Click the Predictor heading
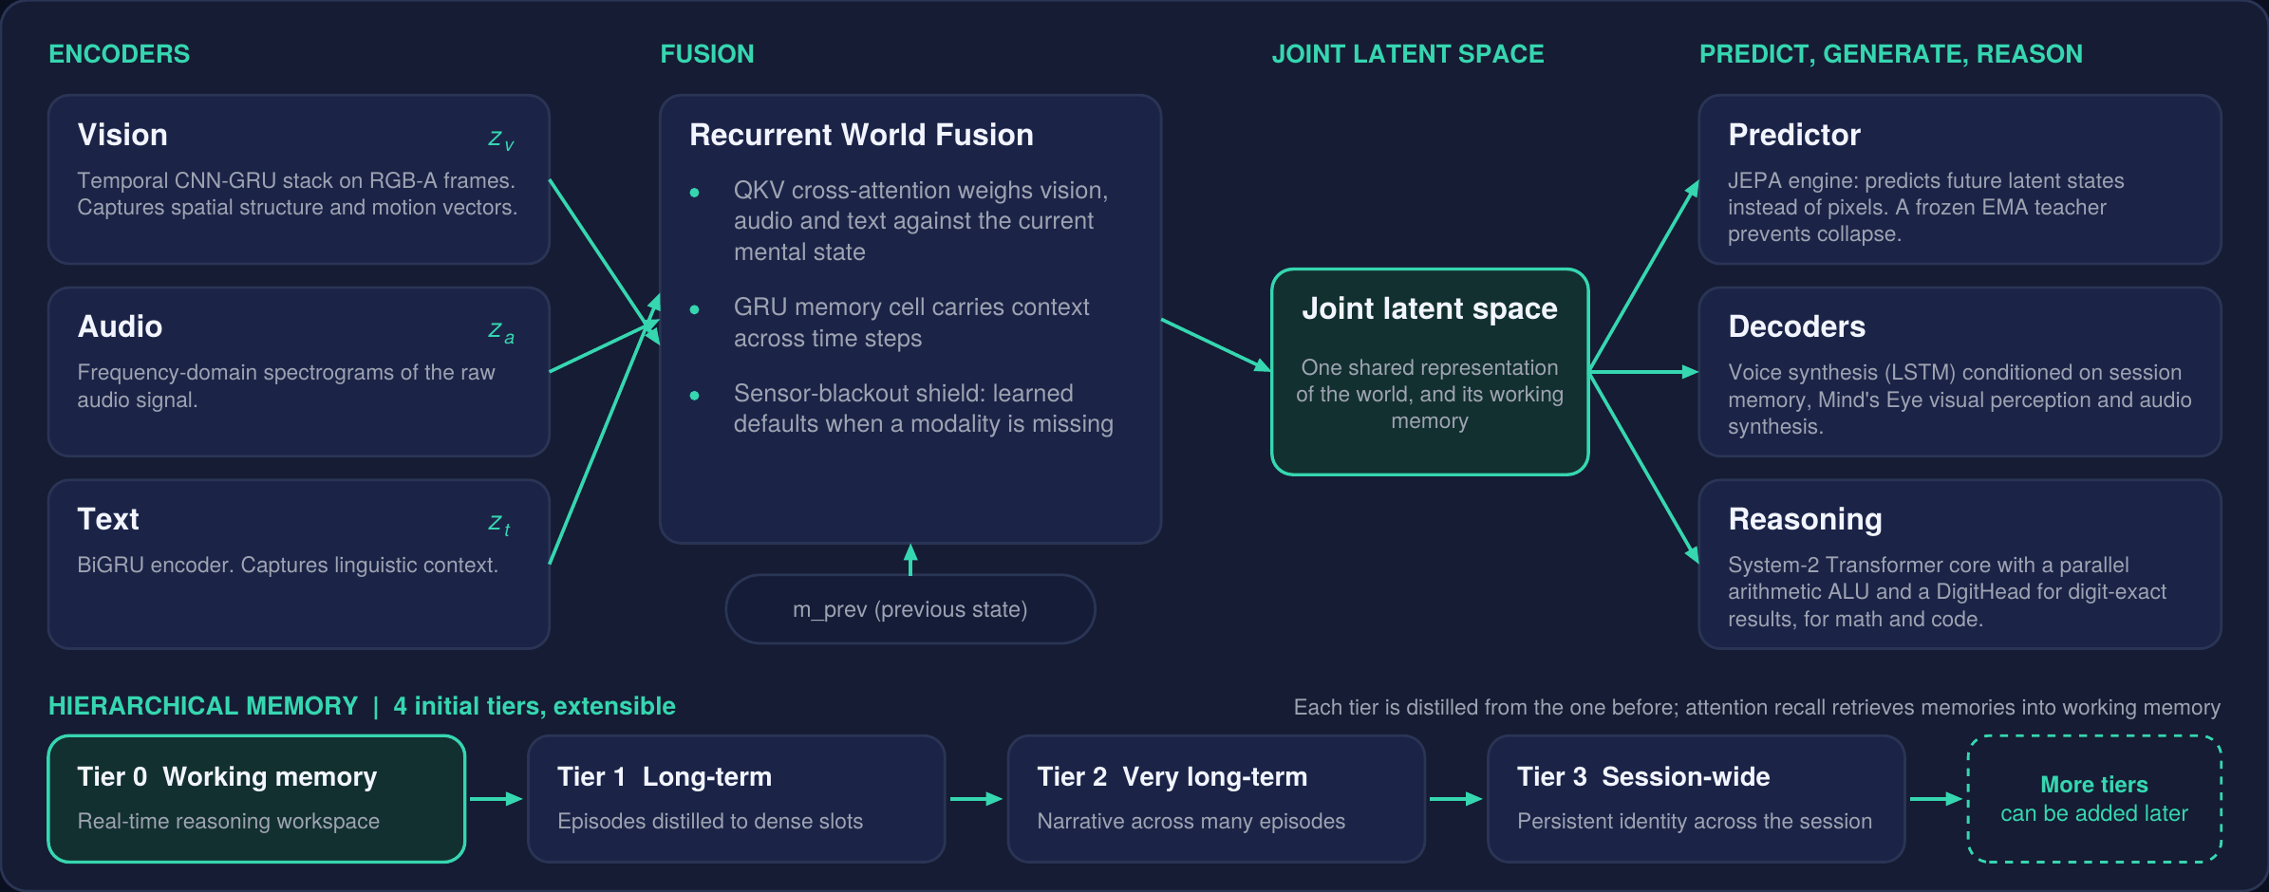Viewport: 2269px width, 892px height. [x=1794, y=135]
